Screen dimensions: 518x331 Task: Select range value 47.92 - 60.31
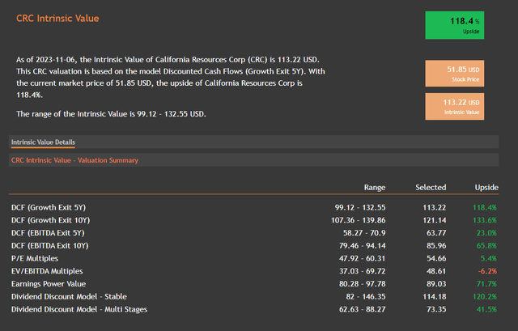363,258
